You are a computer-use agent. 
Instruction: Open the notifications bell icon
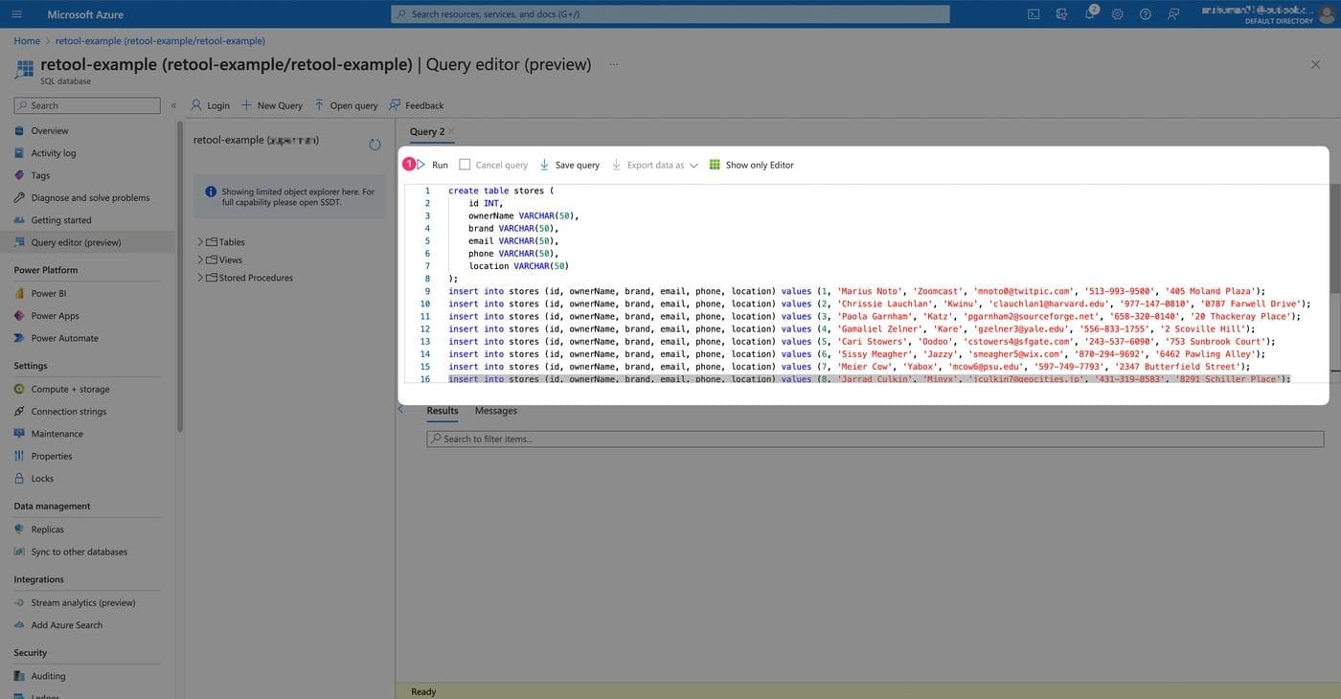click(x=1090, y=14)
